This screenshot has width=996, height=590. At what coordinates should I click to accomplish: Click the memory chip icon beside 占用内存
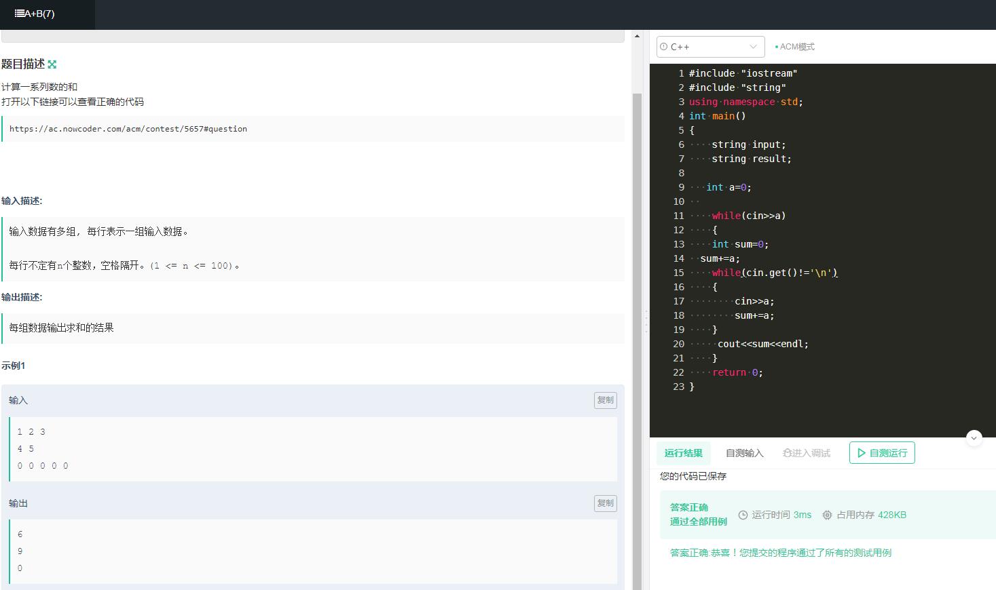[827, 515]
